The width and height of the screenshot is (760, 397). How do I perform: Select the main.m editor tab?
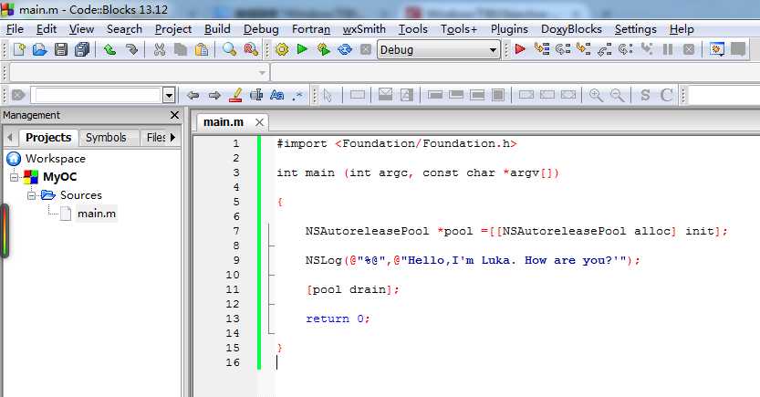pyautogui.click(x=224, y=122)
